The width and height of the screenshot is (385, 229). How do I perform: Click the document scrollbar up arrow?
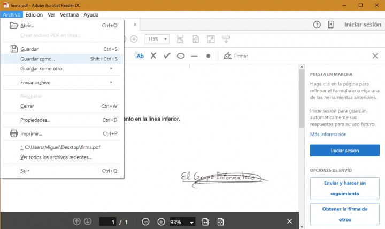(x=302, y=67)
